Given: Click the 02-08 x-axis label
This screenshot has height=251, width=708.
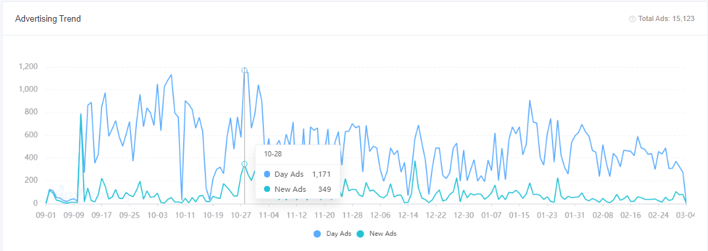Looking at the screenshot, I should pos(603,216).
